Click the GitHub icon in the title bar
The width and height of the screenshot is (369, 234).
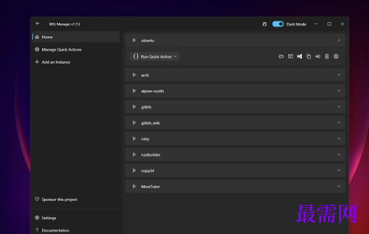coord(264,24)
